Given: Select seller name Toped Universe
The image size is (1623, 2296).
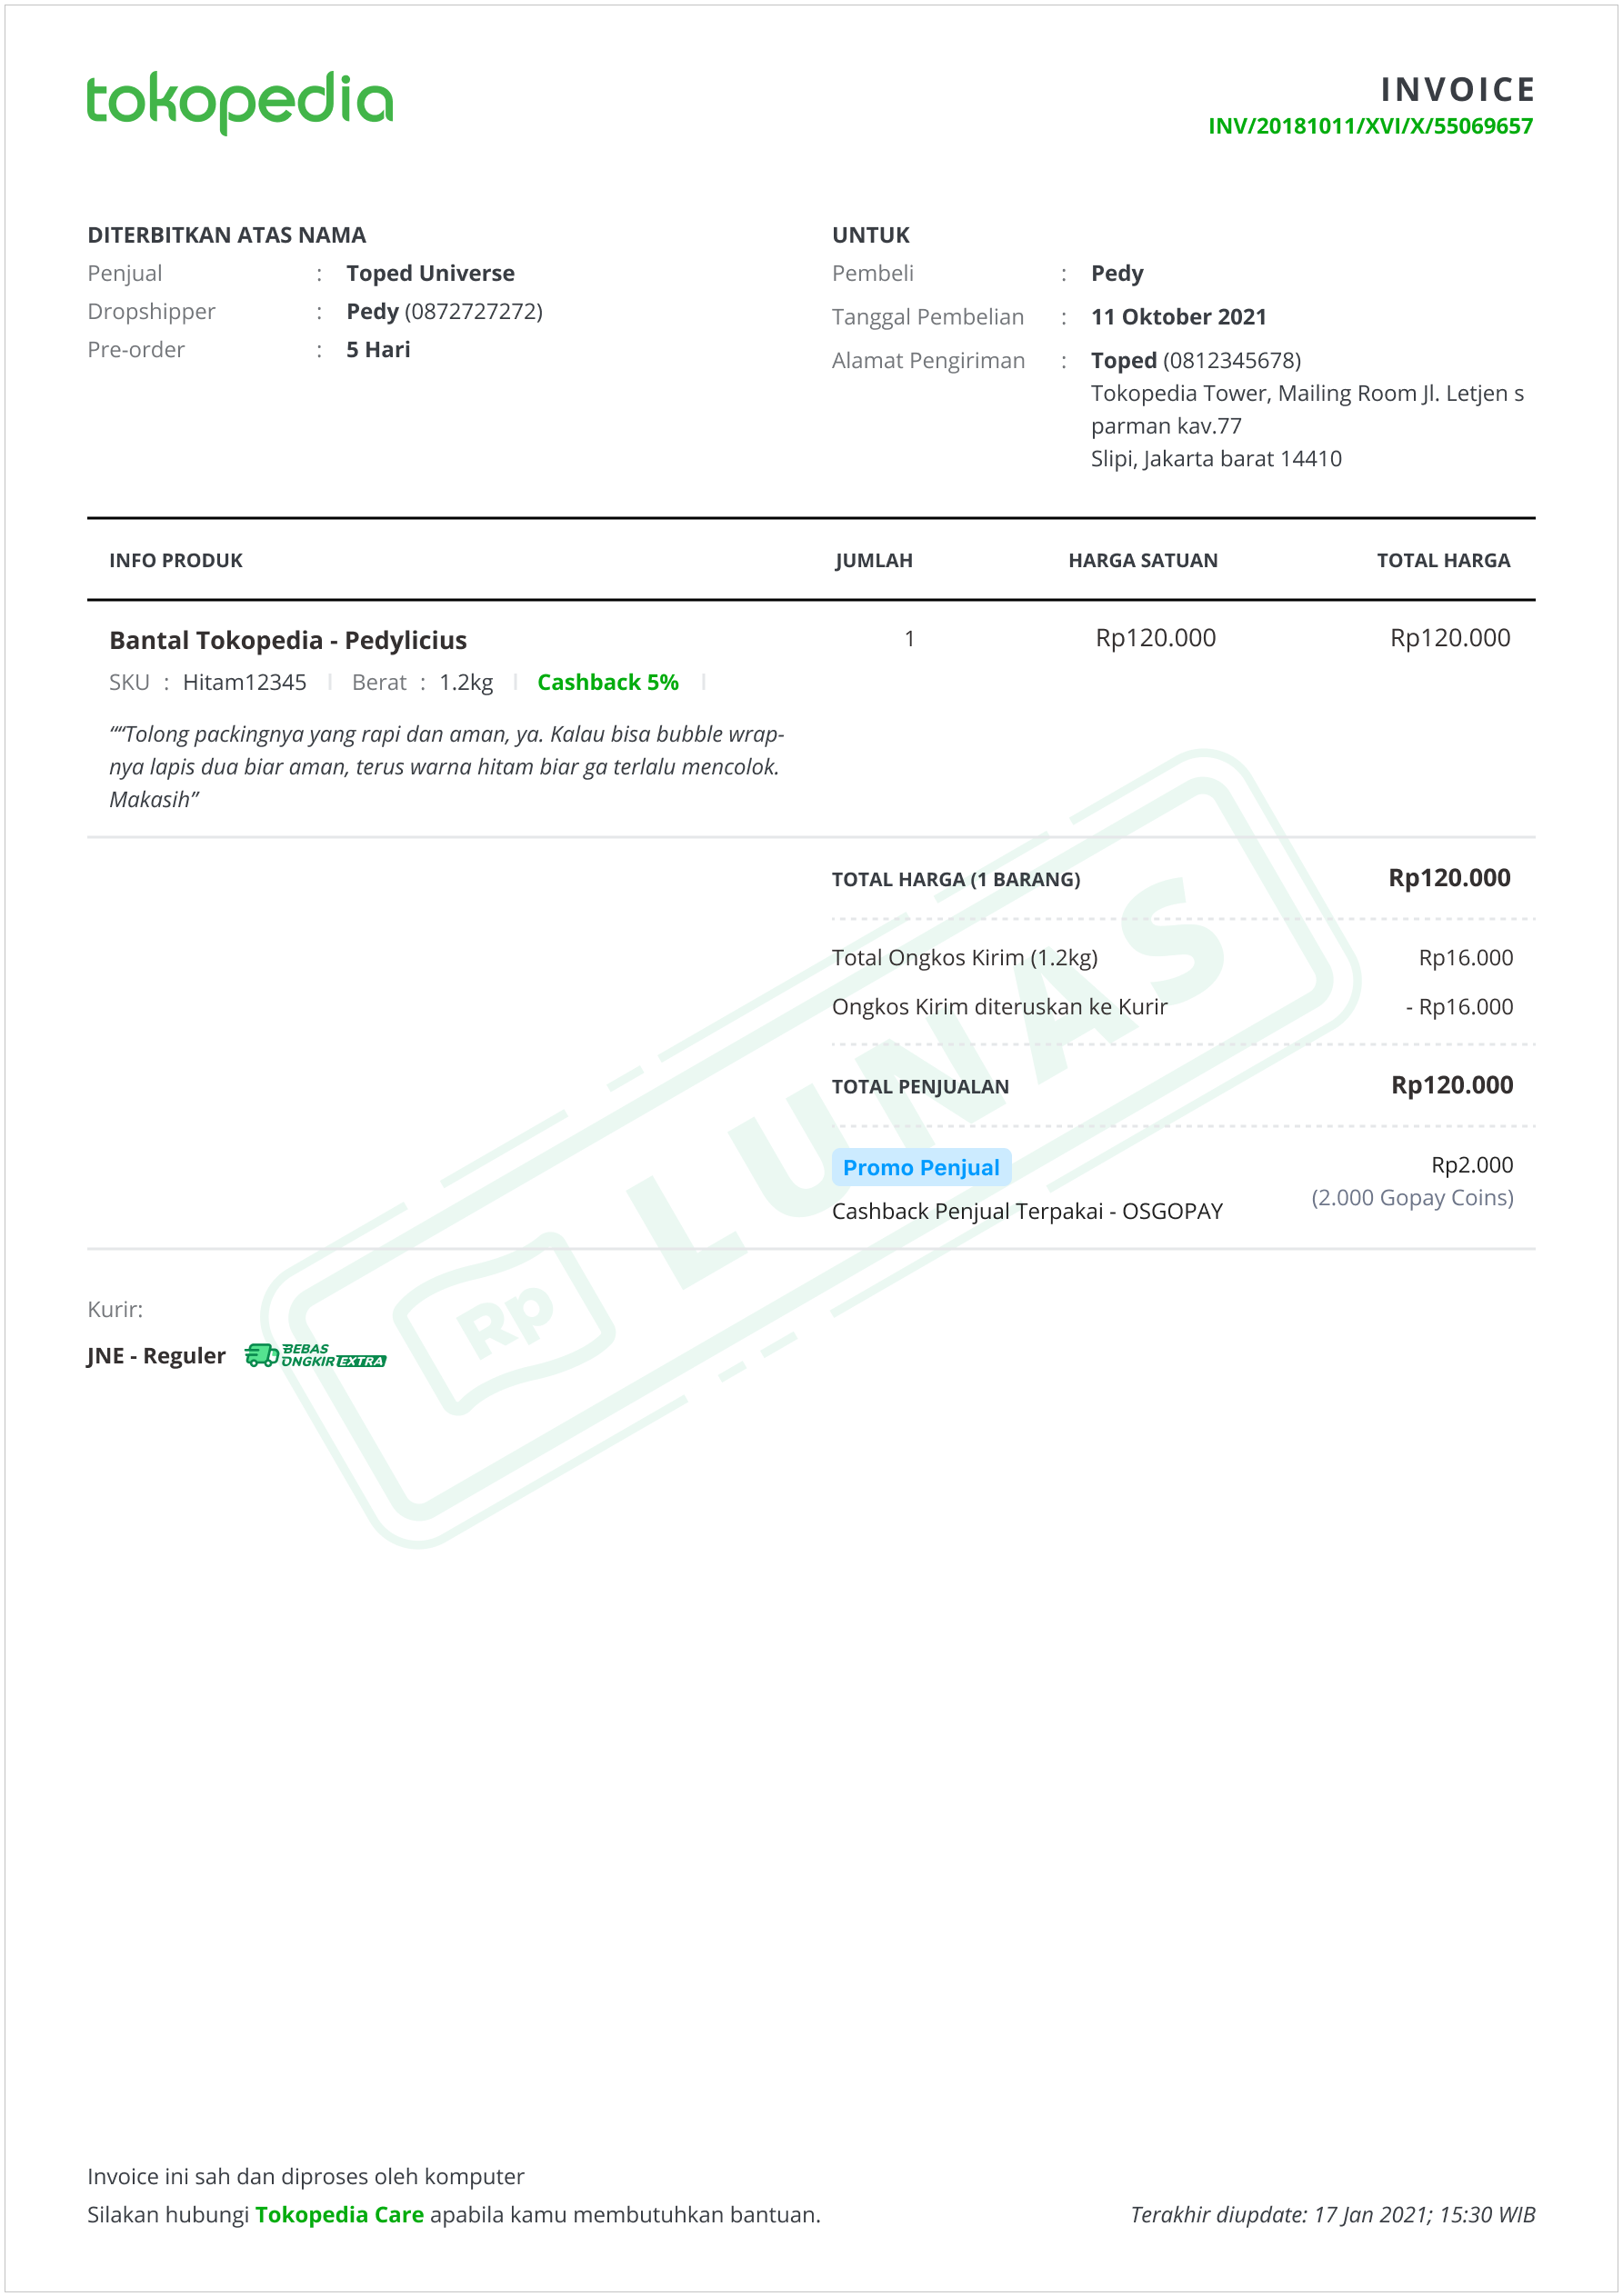Looking at the screenshot, I should [x=430, y=273].
